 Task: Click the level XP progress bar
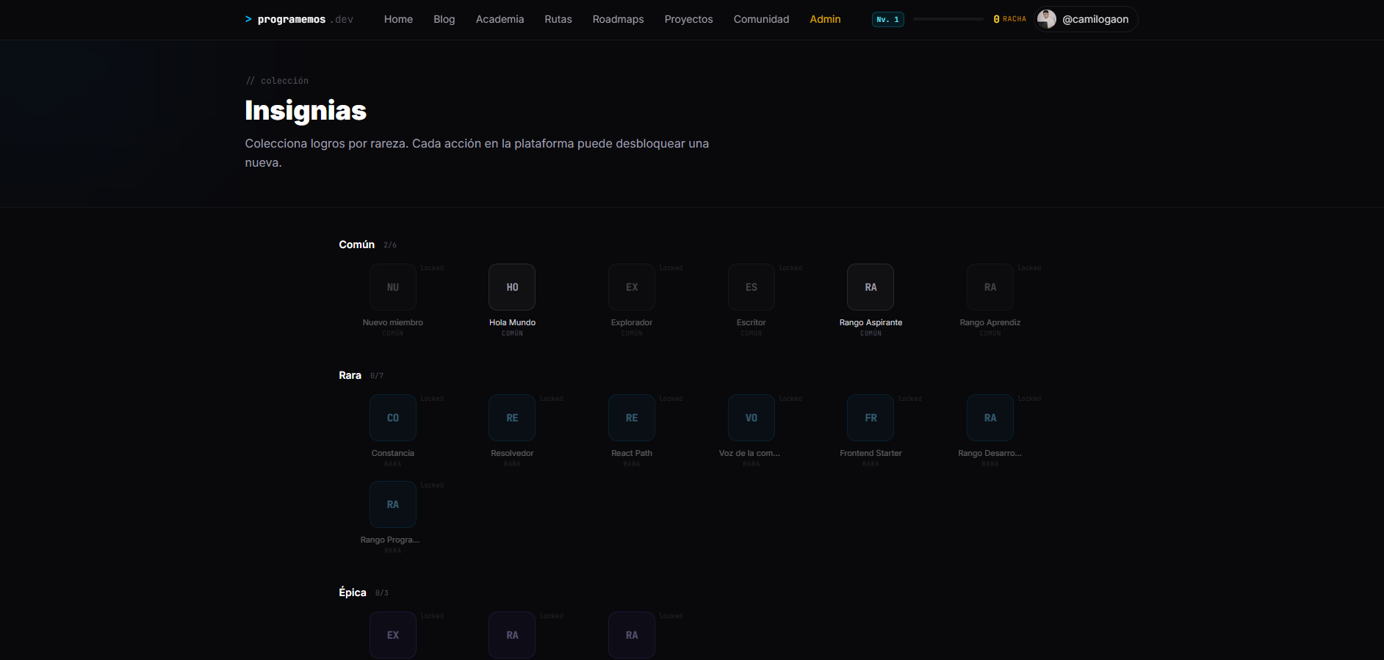[948, 19]
